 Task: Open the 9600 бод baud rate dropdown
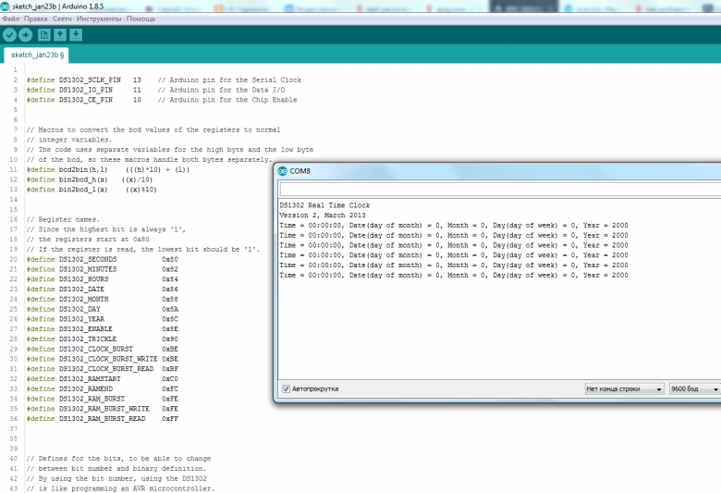695,389
